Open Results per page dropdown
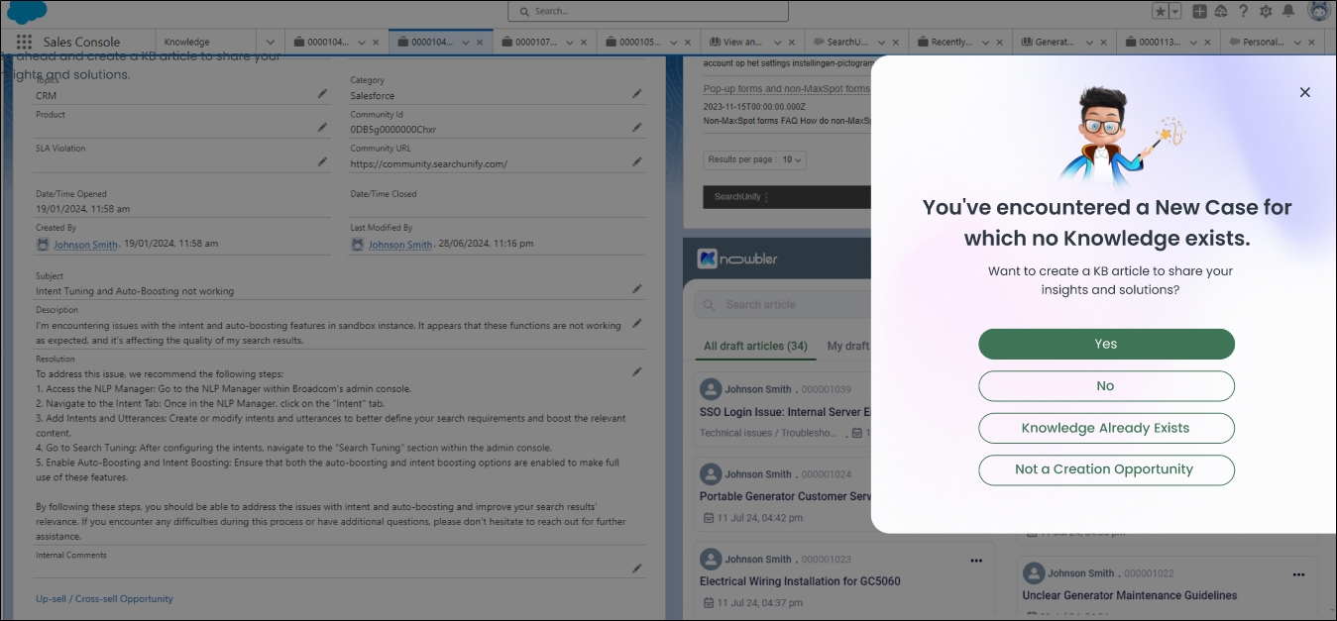 754,159
